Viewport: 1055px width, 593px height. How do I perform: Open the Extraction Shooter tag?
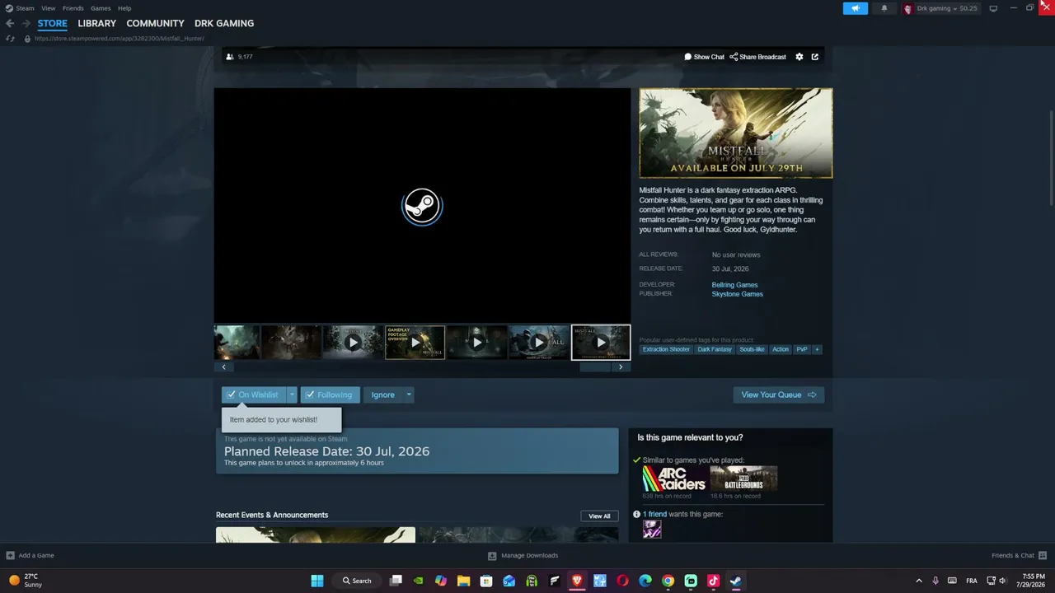pyautogui.click(x=666, y=349)
